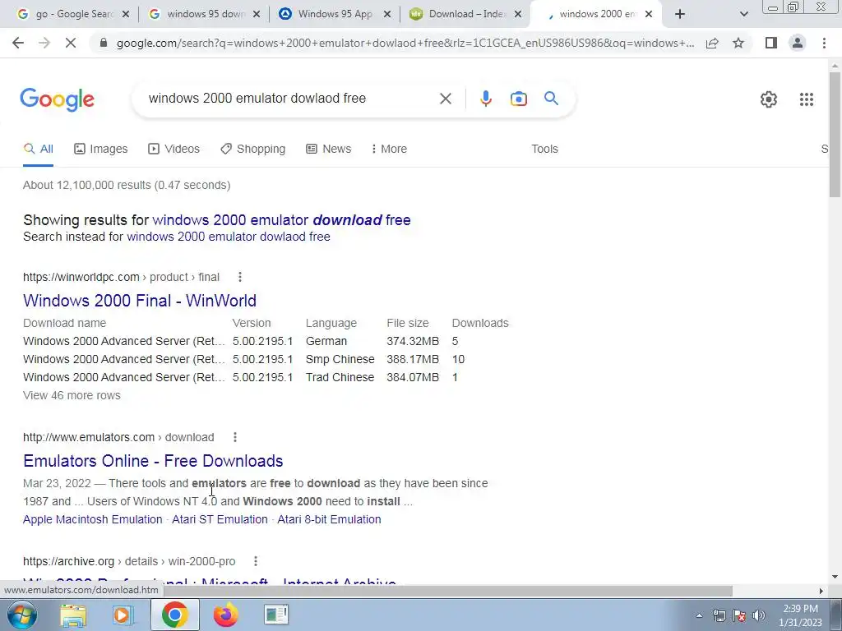Screen dimensions: 842x631
Task: Close the 'go - Google Search' tab
Action: tap(126, 15)
